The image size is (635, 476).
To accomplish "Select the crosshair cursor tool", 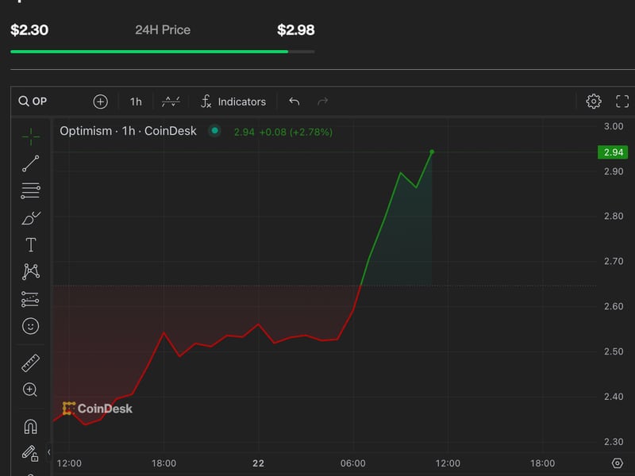I will 31,137.
